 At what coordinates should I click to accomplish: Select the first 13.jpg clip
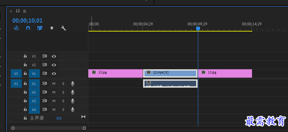pyautogui.click(x=115, y=73)
